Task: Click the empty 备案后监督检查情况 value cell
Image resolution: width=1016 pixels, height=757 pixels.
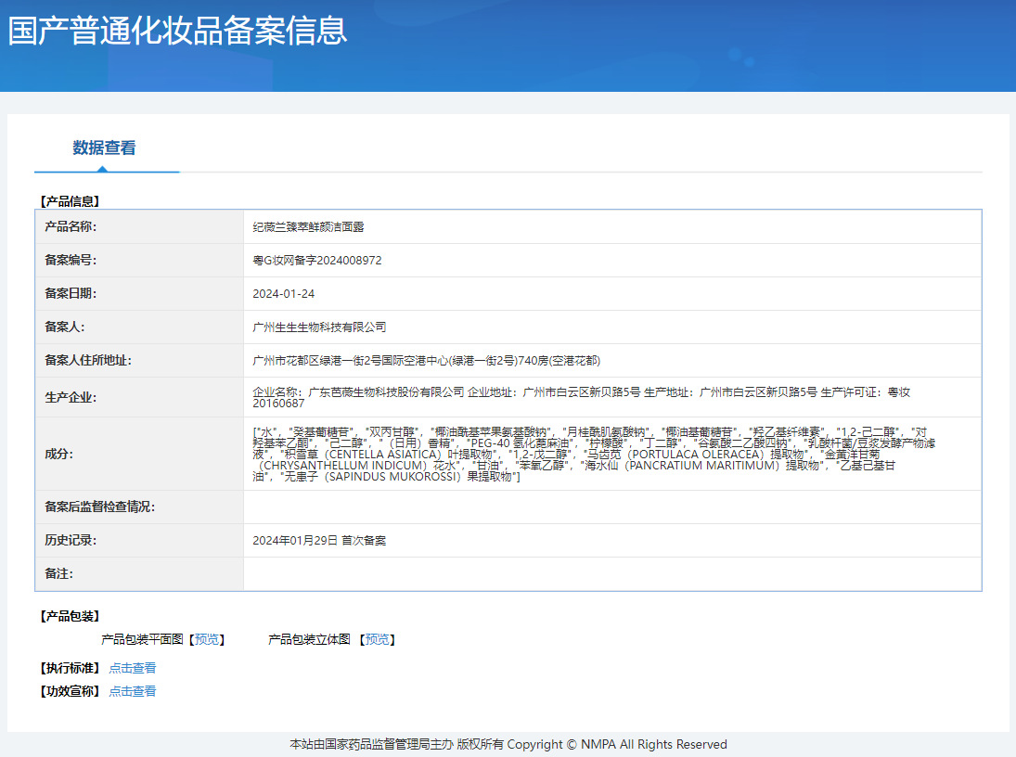Action: [611, 507]
